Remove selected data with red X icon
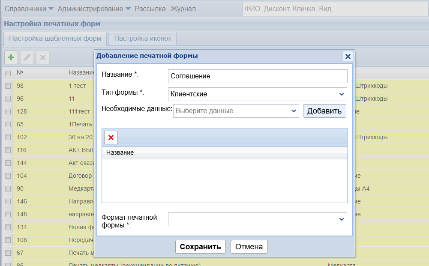This screenshot has width=429, height=266. (x=111, y=137)
